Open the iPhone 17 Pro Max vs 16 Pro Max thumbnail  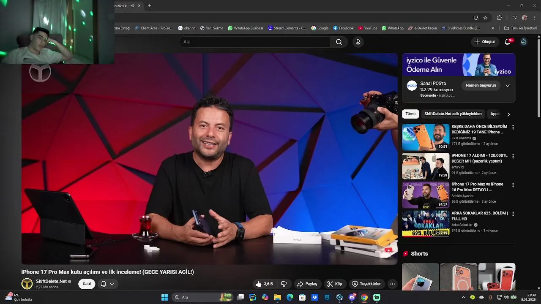[x=426, y=195]
